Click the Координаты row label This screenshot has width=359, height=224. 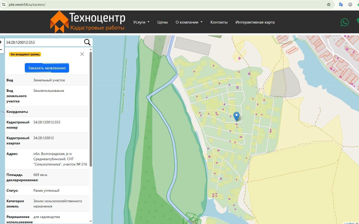click(x=17, y=112)
